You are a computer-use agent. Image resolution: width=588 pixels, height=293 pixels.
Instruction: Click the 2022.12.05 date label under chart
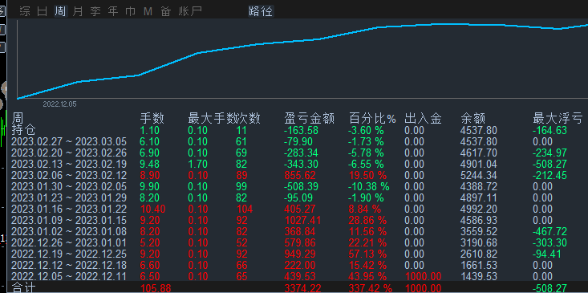(x=59, y=104)
